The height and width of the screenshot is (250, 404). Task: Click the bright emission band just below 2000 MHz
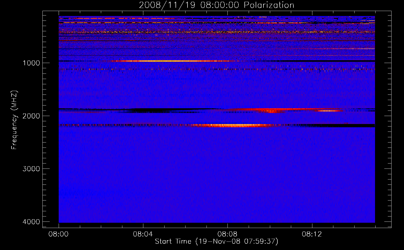coord(235,125)
